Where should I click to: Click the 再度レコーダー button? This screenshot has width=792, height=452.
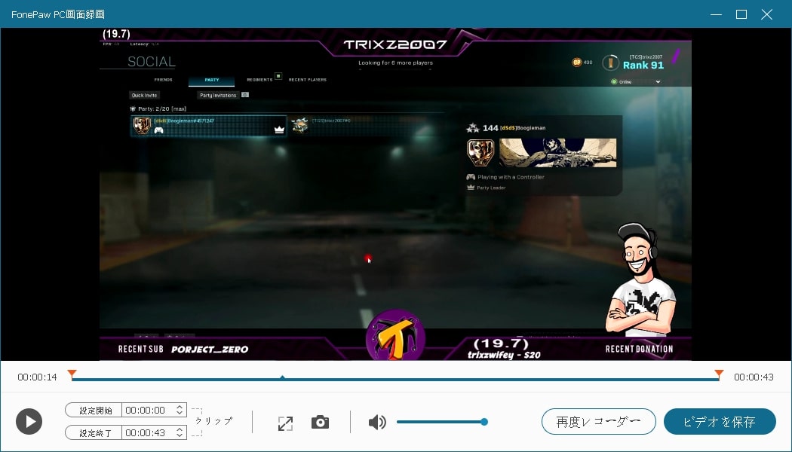[599, 421]
